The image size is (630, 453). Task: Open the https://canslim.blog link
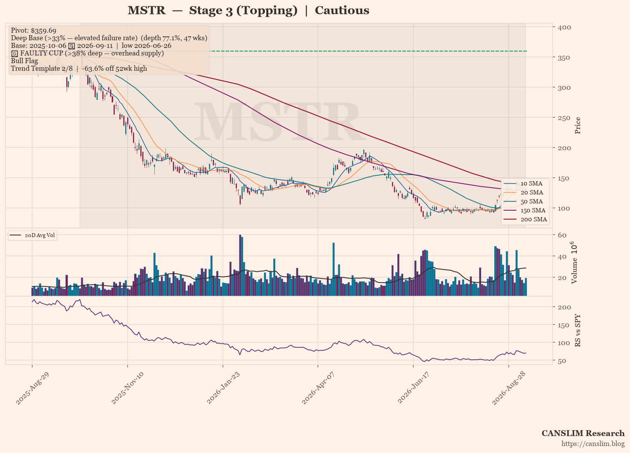(593, 444)
